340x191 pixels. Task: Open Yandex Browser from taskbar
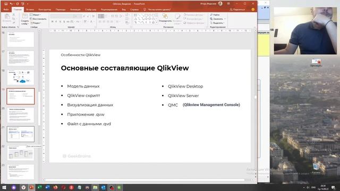(23, 187)
